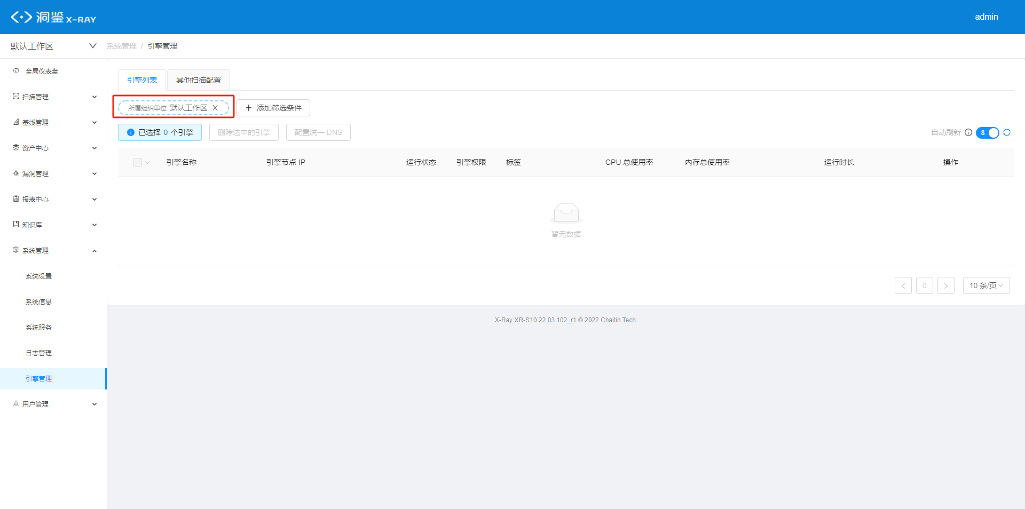Image resolution: width=1025 pixels, height=509 pixels.
Task: Toggle the auto-refresh switch
Action: pos(987,133)
